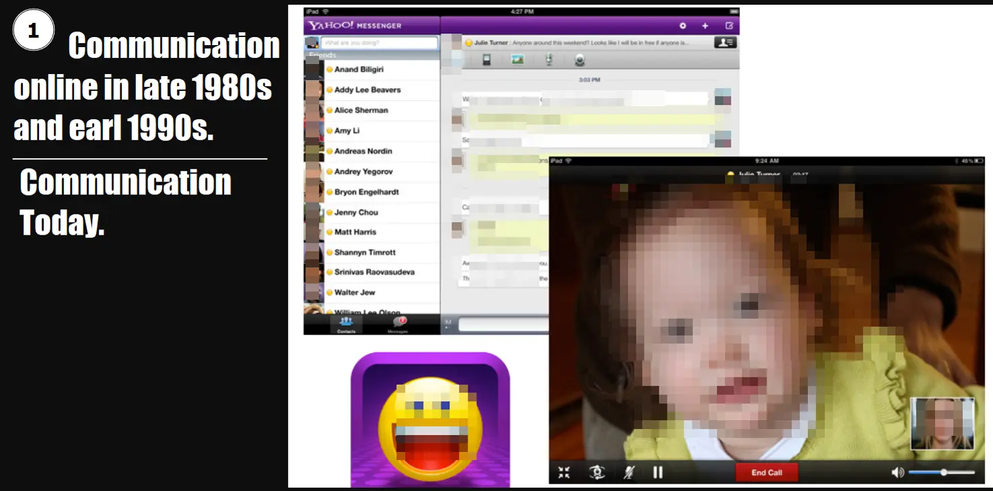
Task: Switch to the Contacts tab
Action: pos(346,324)
